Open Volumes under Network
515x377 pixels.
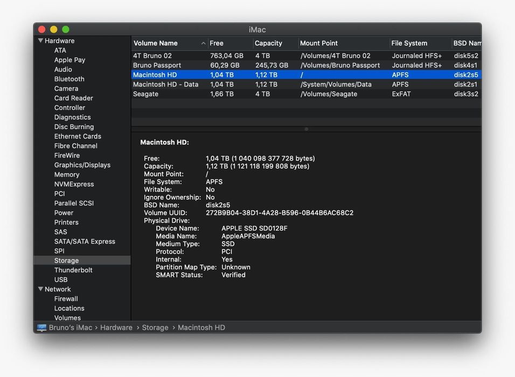(67, 318)
